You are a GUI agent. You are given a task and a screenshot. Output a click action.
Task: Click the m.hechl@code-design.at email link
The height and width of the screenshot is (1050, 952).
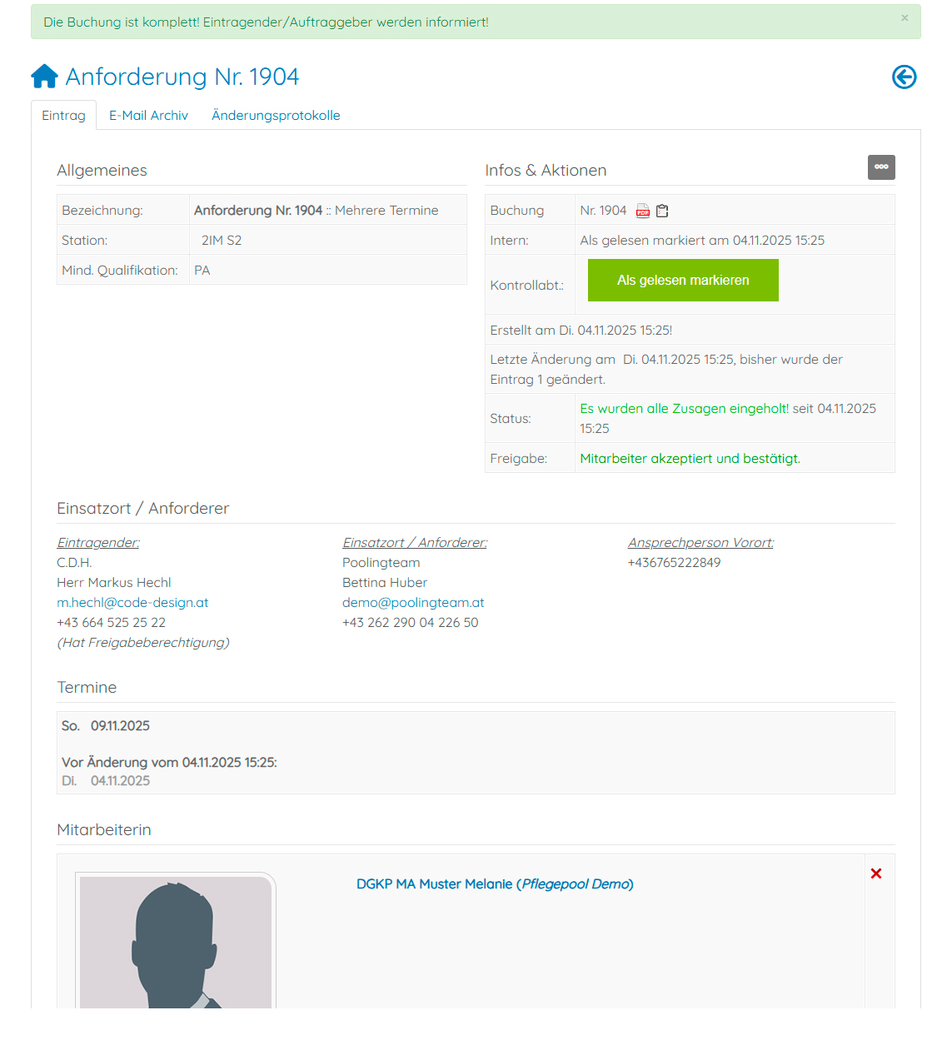132,603
